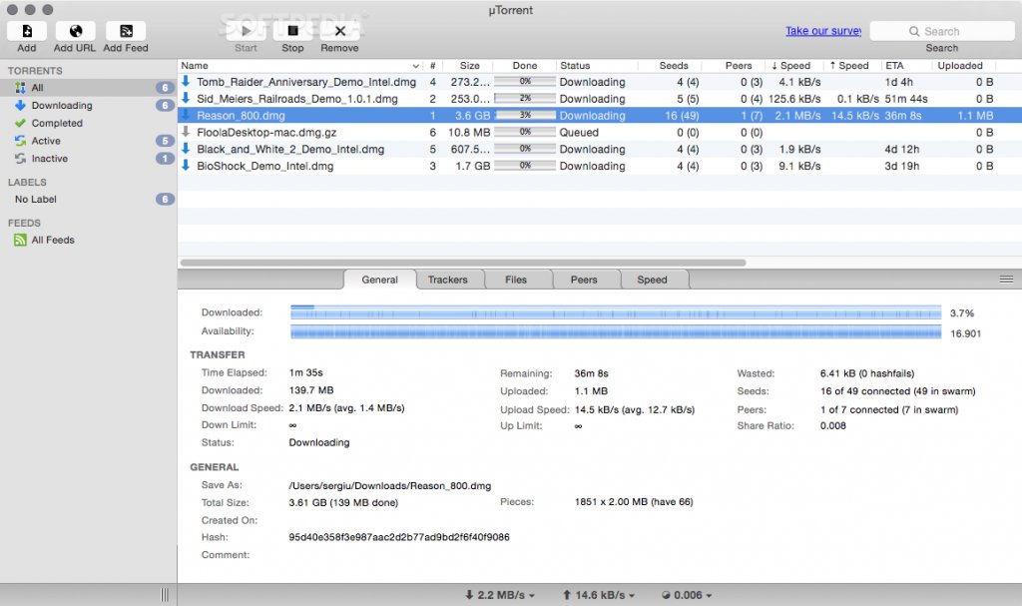
Task: Click the Add URL globe icon
Action: click(x=76, y=31)
